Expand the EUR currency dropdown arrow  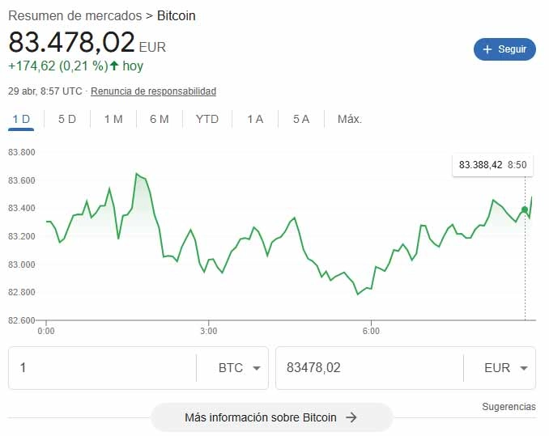pyautogui.click(x=523, y=368)
